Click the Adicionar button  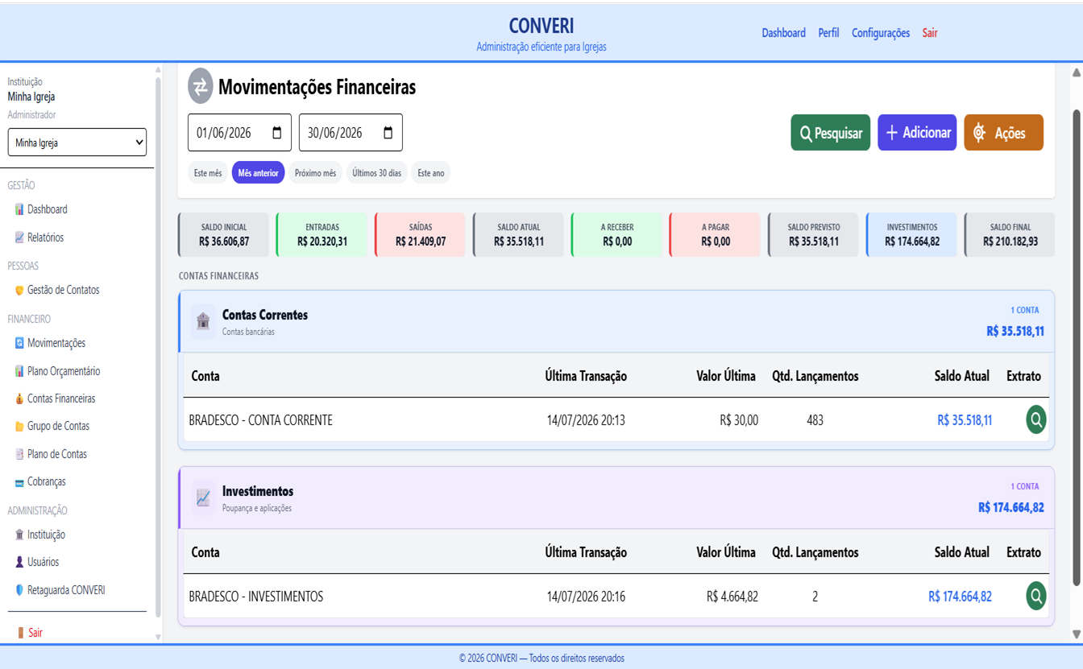pyautogui.click(x=917, y=133)
